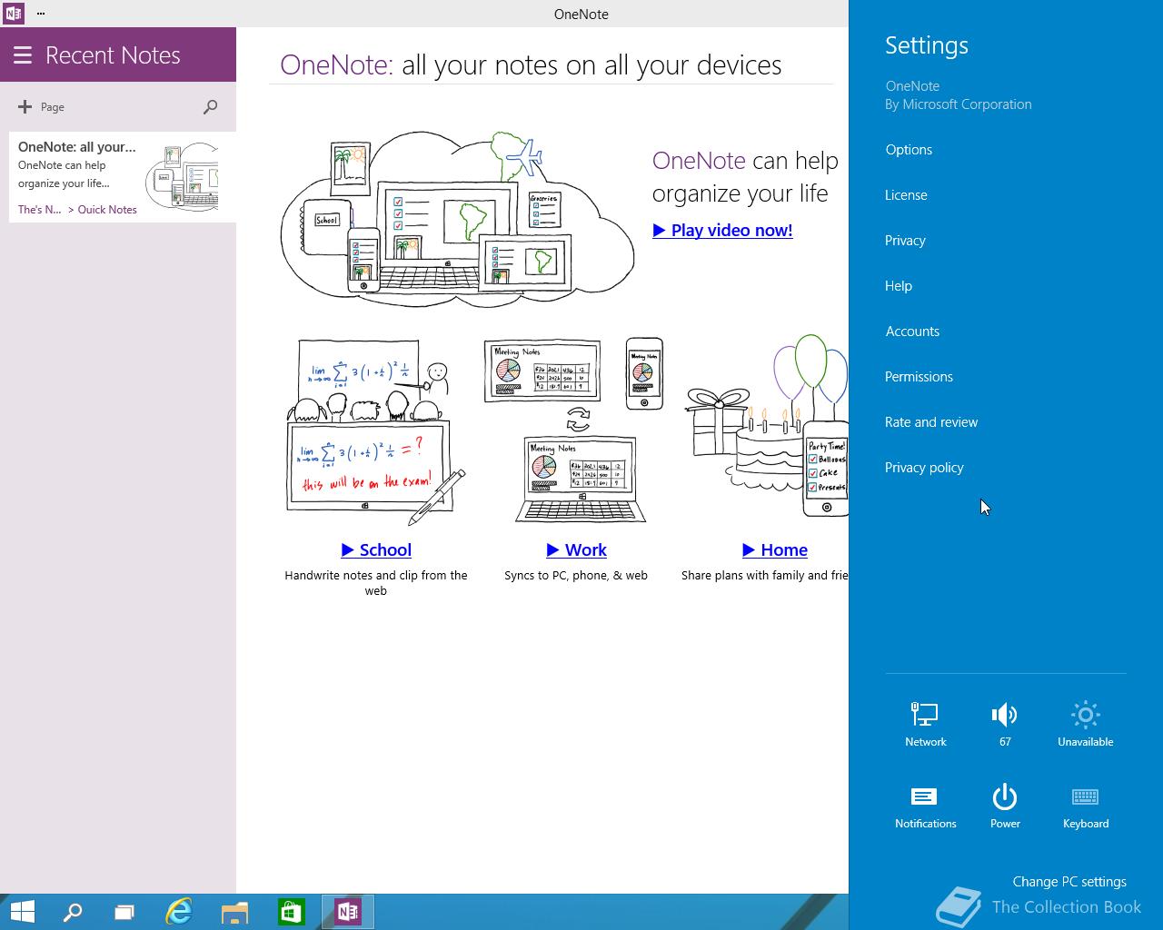The width and height of the screenshot is (1163, 930).
Task: Click 'Recent Notes' header label
Action: point(113,55)
